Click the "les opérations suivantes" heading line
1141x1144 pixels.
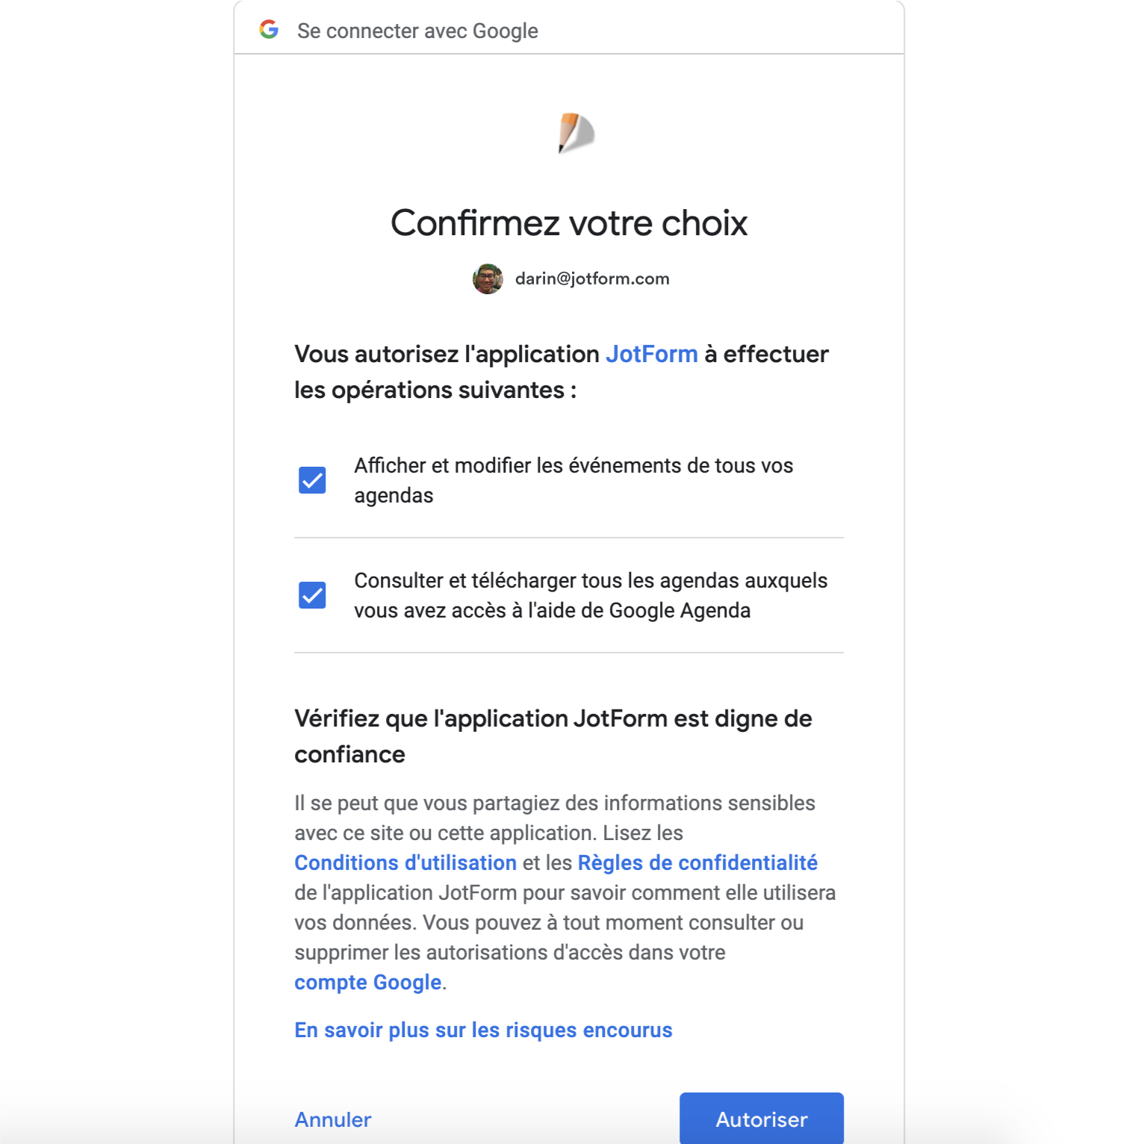coord(435,390)
